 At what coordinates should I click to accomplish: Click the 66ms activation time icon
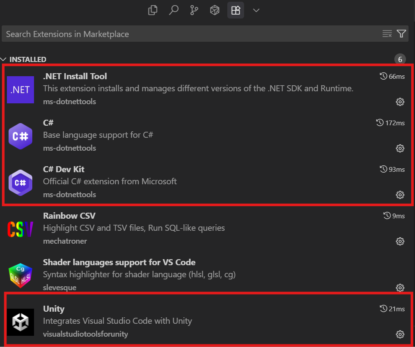click(x=383, y=76)
